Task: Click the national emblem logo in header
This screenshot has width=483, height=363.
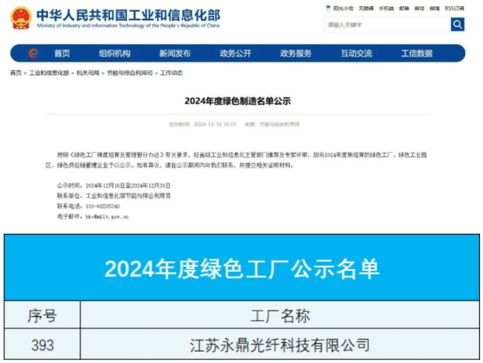Action: 21,18
